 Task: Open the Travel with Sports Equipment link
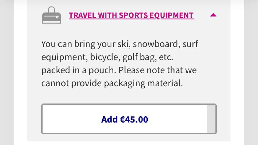pyautogui.click(x=131, y=15)
